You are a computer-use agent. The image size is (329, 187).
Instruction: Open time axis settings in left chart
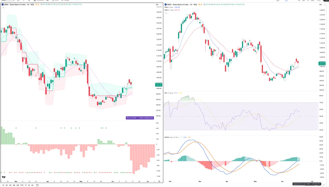pos(159,181)
